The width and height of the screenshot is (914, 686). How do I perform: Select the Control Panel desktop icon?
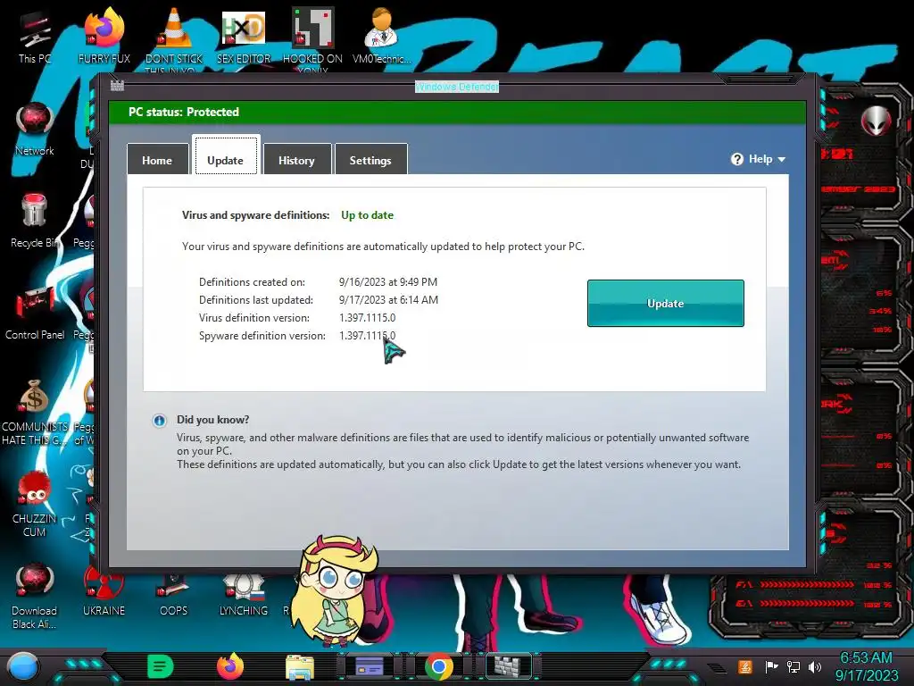35,314
